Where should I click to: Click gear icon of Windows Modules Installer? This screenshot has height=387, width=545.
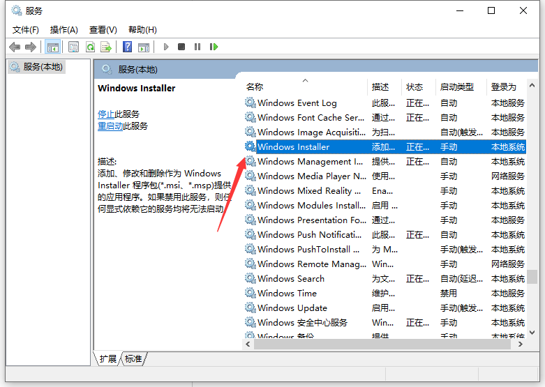click(251, 205)
